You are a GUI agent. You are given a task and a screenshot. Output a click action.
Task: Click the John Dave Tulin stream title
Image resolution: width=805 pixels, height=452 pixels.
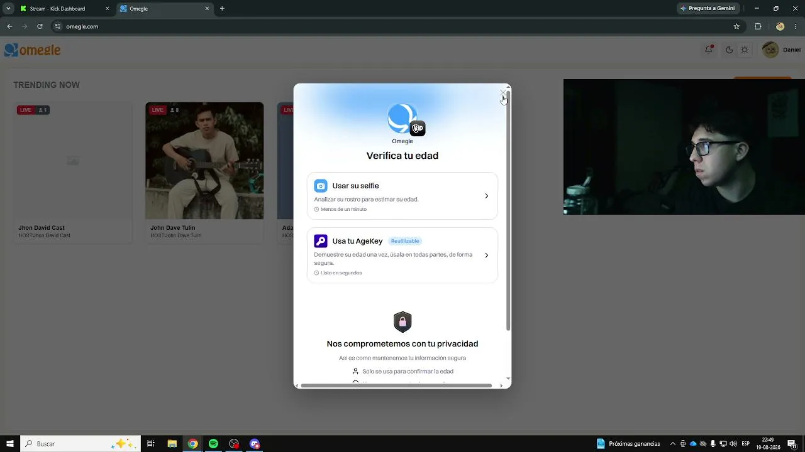(173, 228)
